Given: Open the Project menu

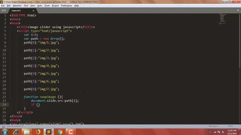Looking at the screenshot, I should (55, 6).
